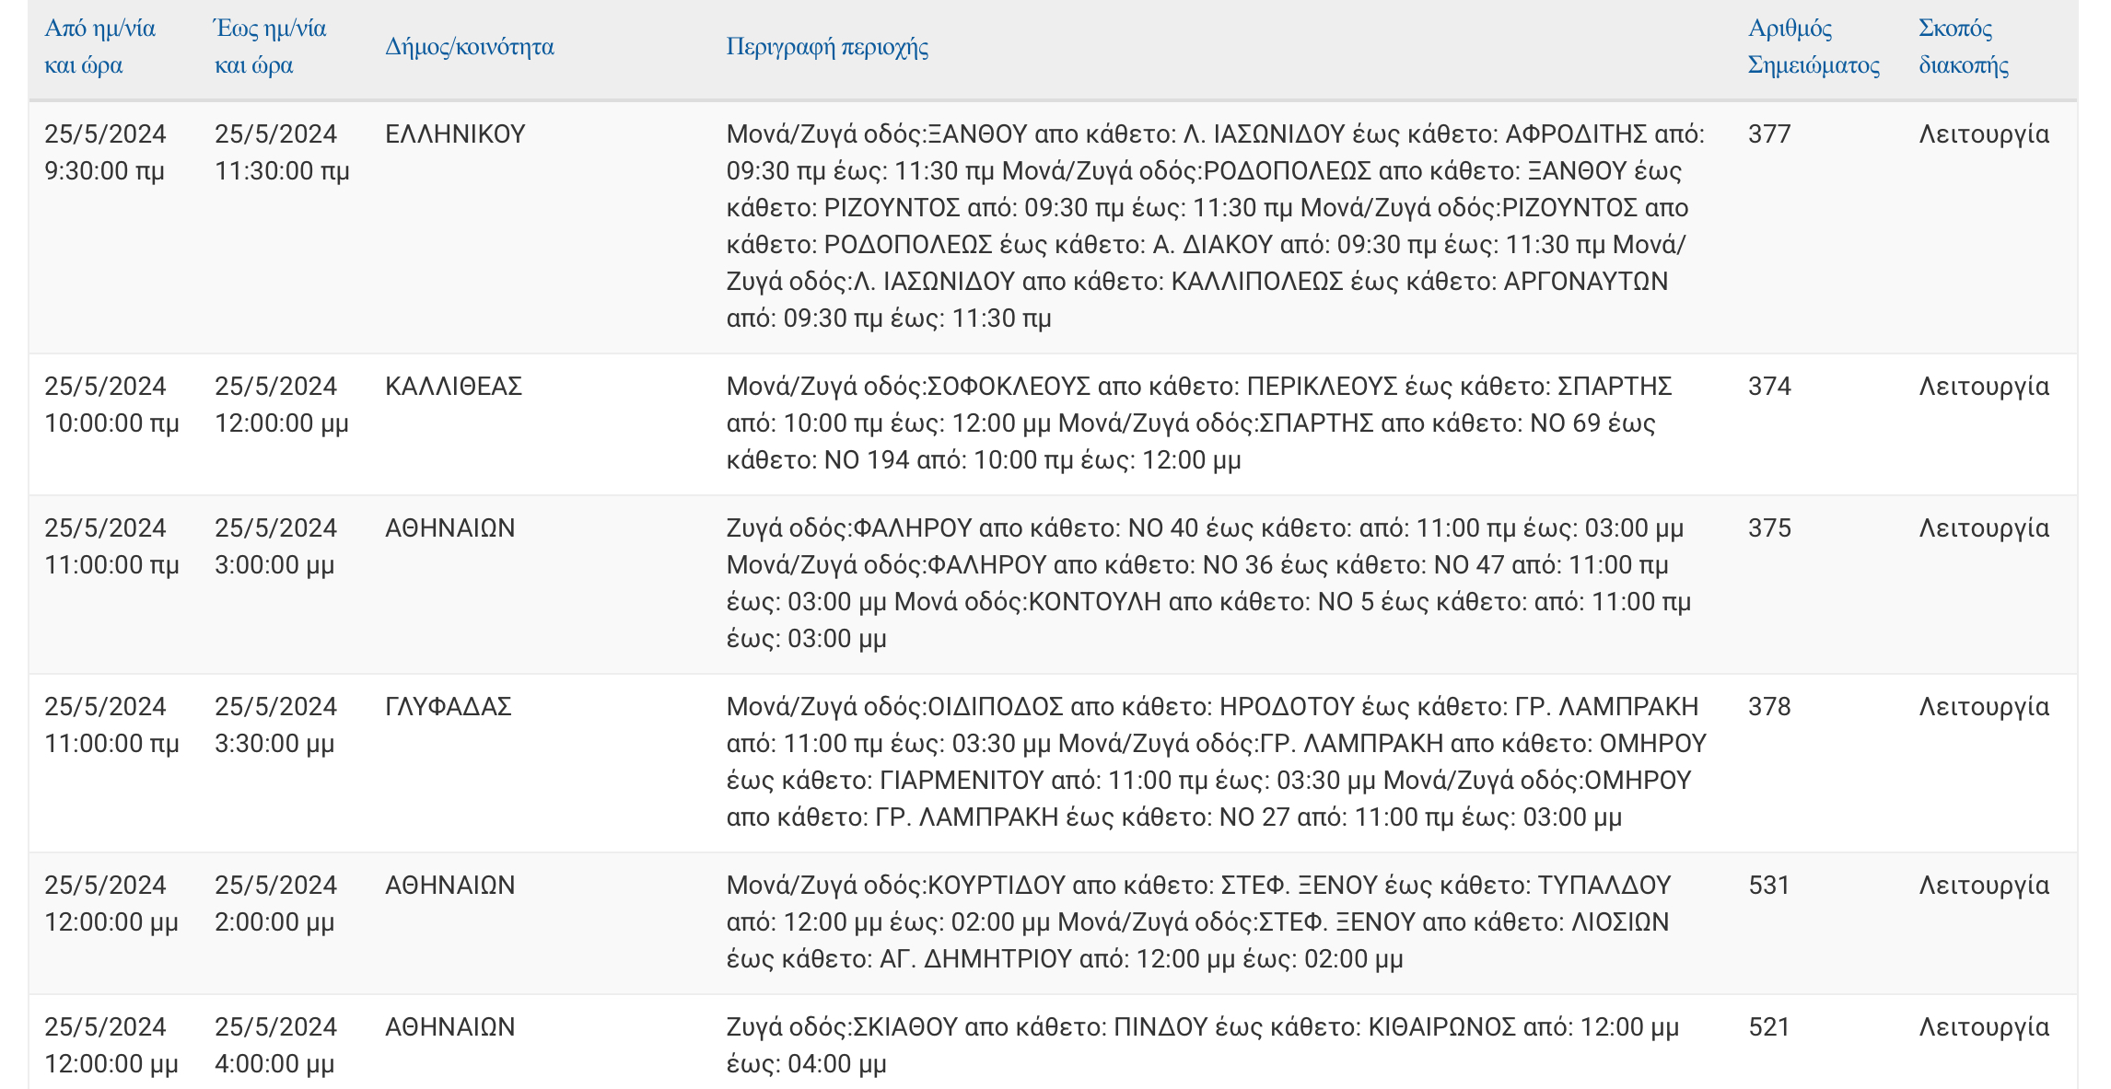
Task: Sort by the 'Έως ημ/νία και ώρα' column
Action: click(x=269, y=46)
